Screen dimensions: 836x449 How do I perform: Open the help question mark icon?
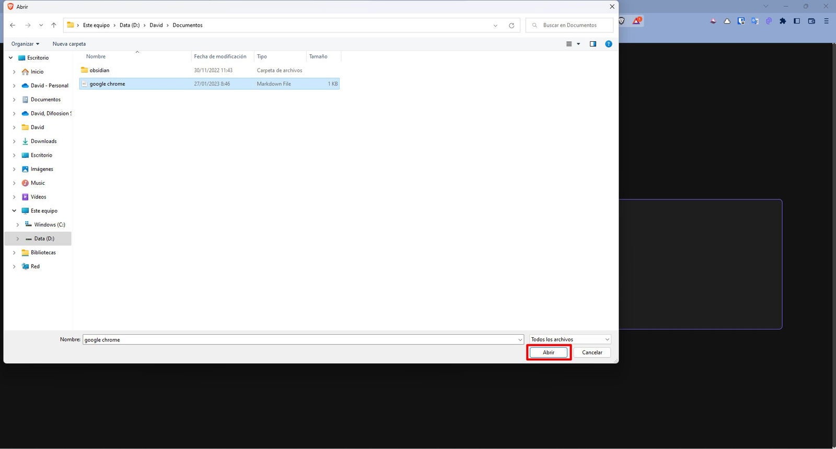(608, 44)
